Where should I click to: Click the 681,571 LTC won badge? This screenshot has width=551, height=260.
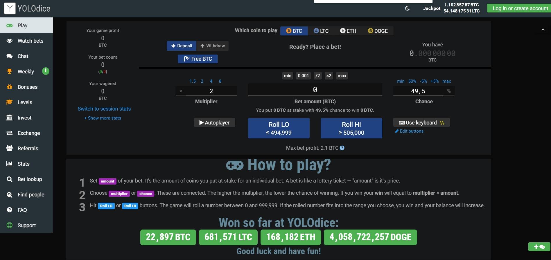(228, 237)
